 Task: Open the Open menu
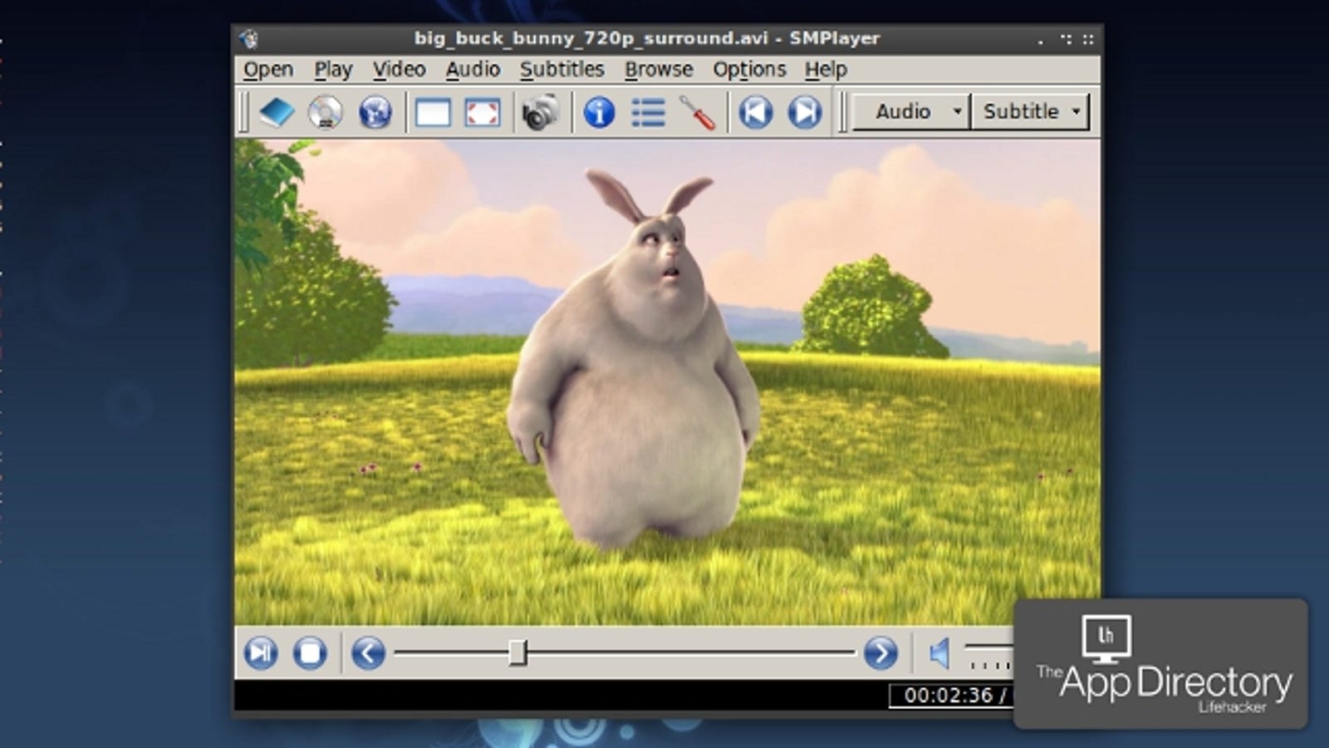coord(267,69)
